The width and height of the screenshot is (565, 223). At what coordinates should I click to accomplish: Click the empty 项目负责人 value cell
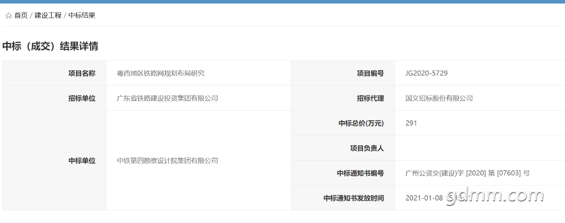pos(479,148)
